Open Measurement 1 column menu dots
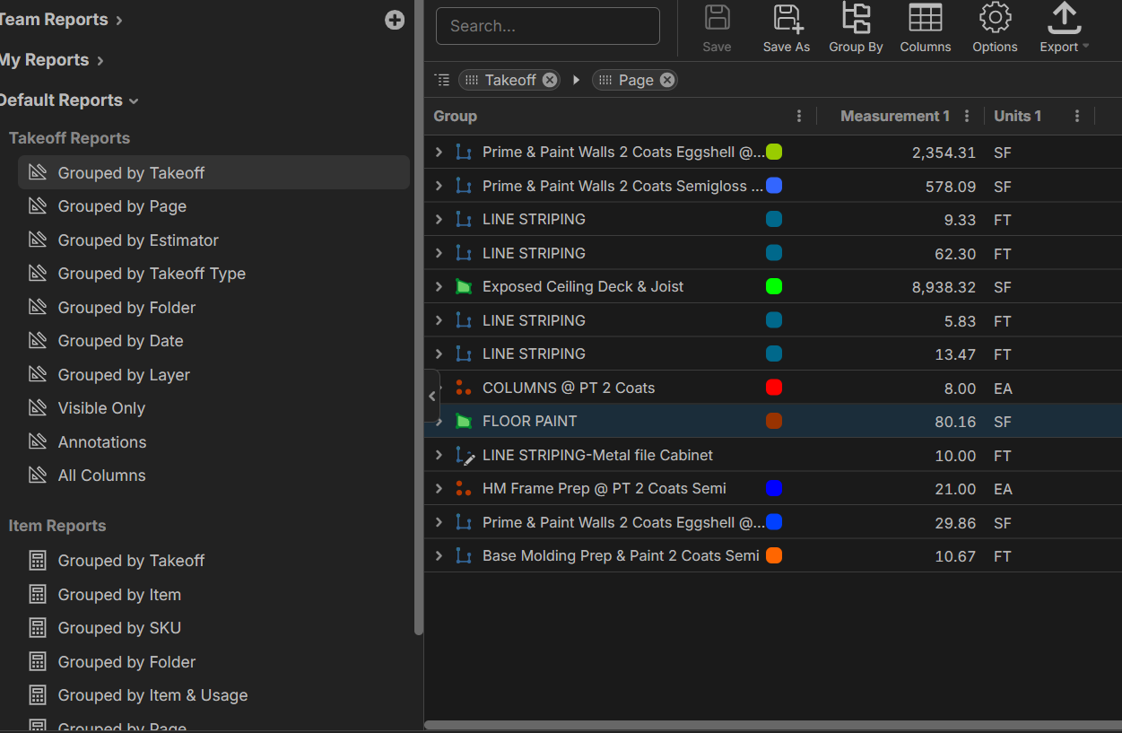The width and height of the screenshot is (1122, 733). 967,116
